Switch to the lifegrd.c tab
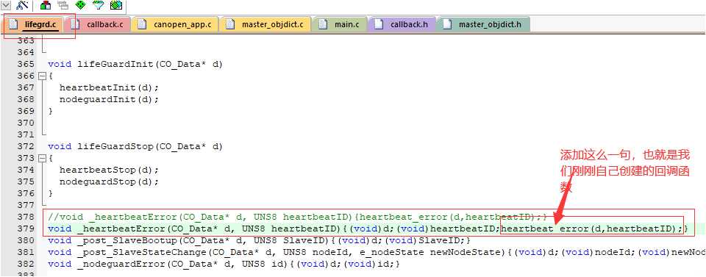Screen dimensions: 706x277 [35, 24]
